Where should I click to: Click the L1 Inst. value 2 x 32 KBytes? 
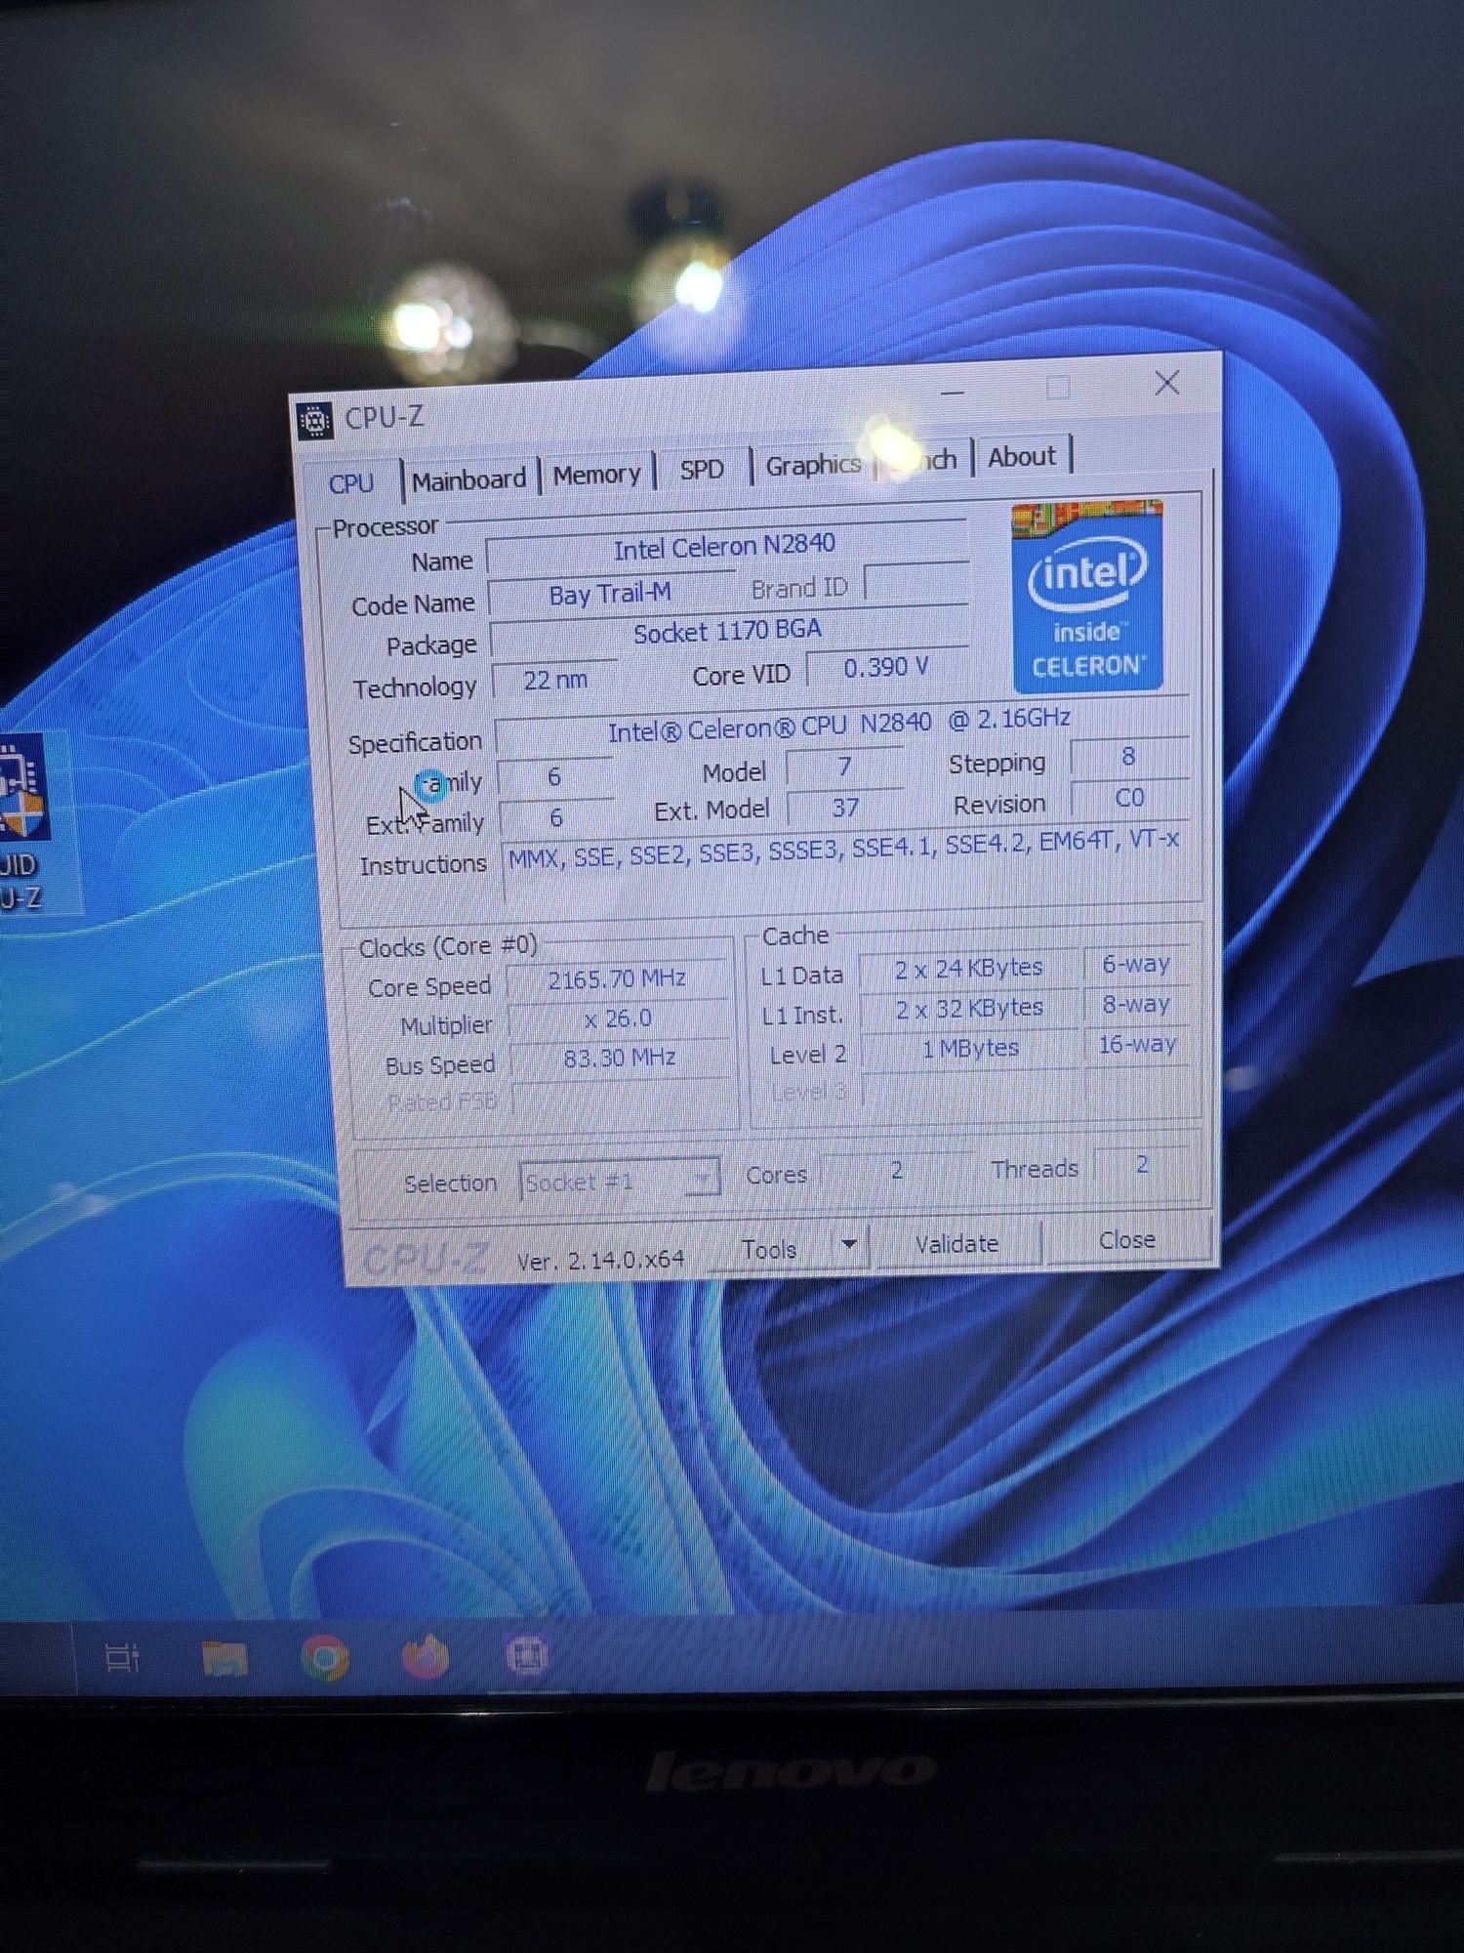[969, 1009]
